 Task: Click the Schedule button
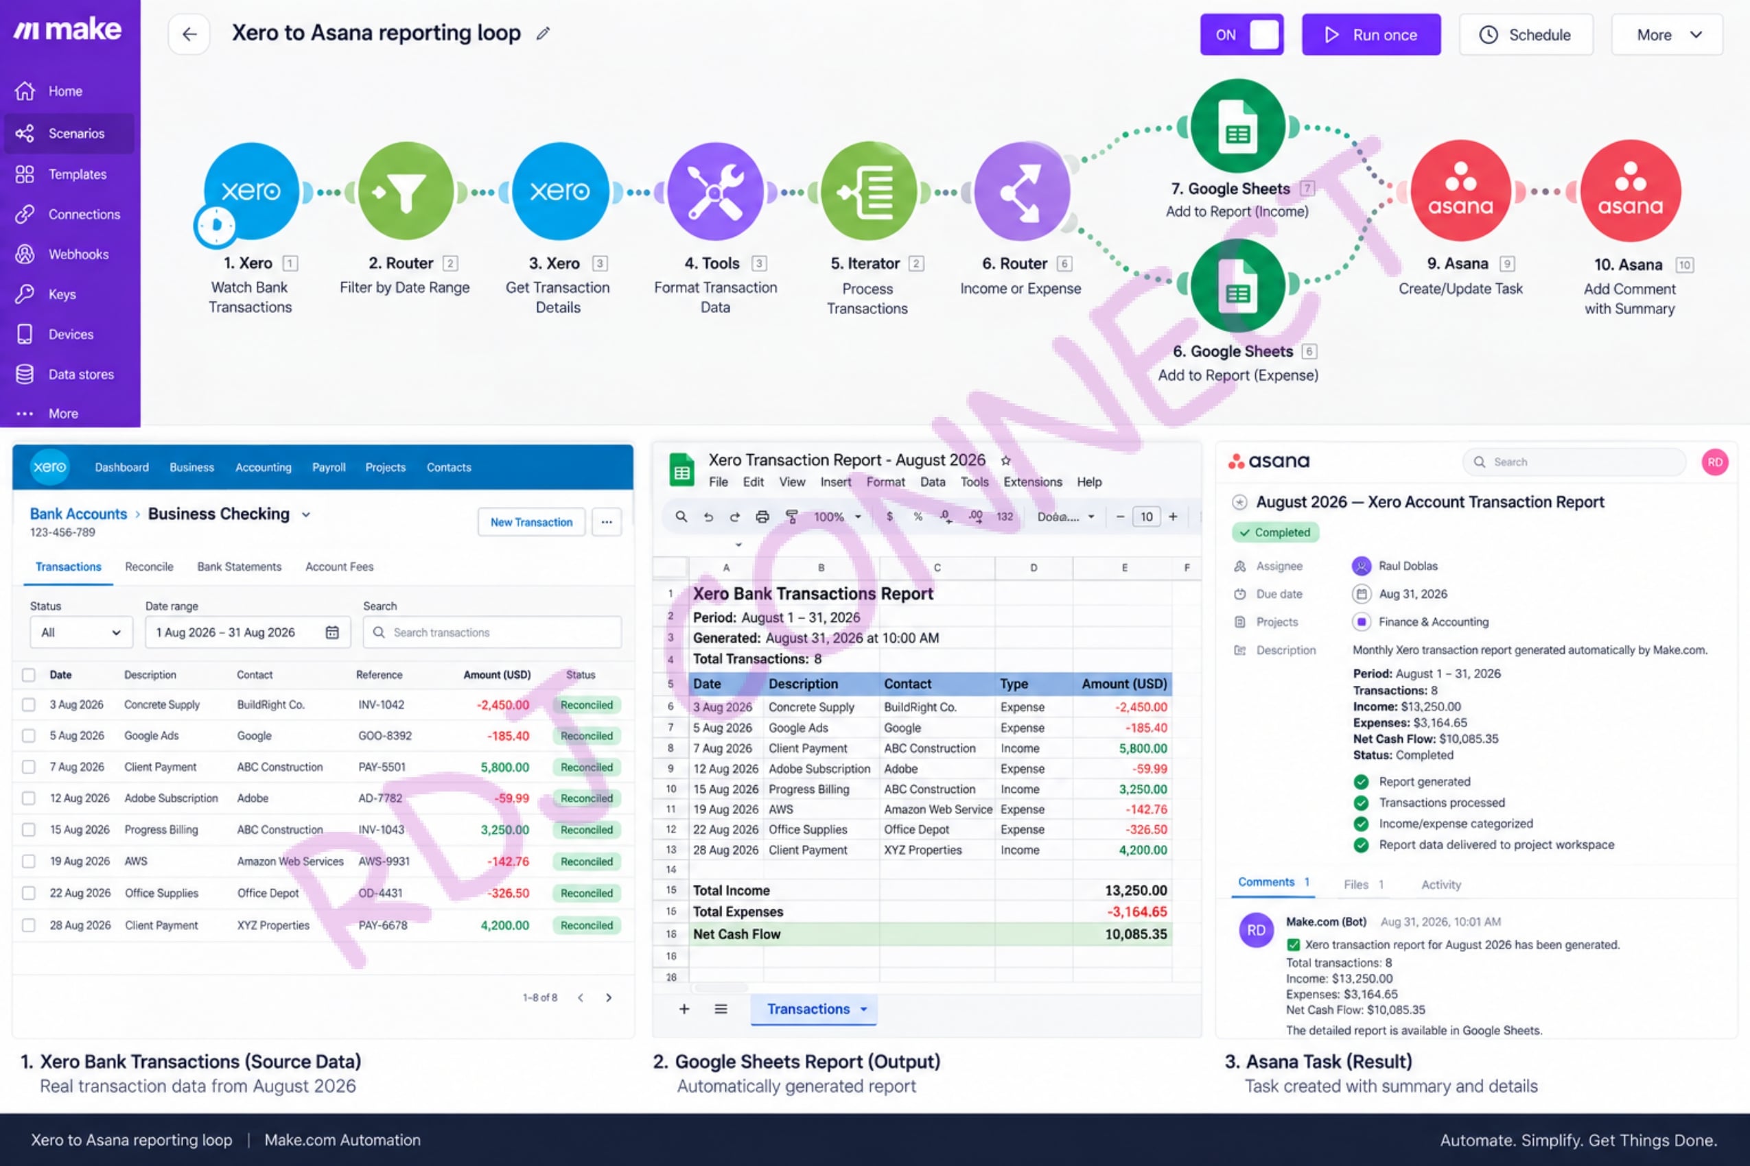pos(1526,34)
